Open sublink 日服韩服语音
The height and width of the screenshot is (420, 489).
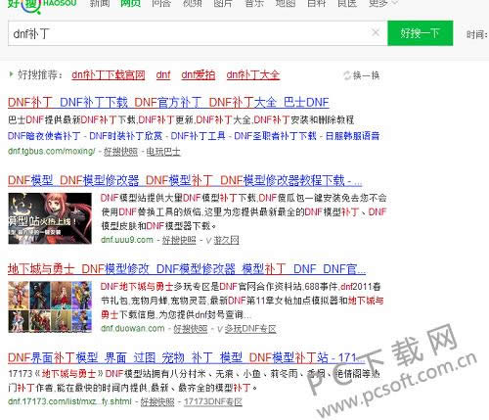(x=352, y=136)
